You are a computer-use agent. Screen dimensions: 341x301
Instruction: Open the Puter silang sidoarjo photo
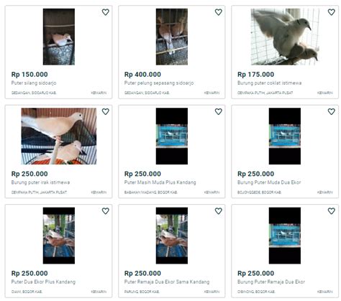(x=59, y=37)
